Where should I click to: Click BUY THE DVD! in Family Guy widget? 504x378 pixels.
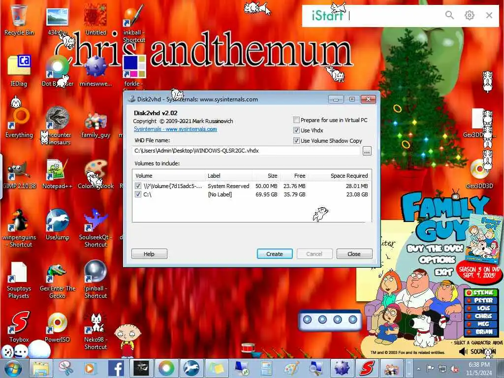(x=435, y=248)
